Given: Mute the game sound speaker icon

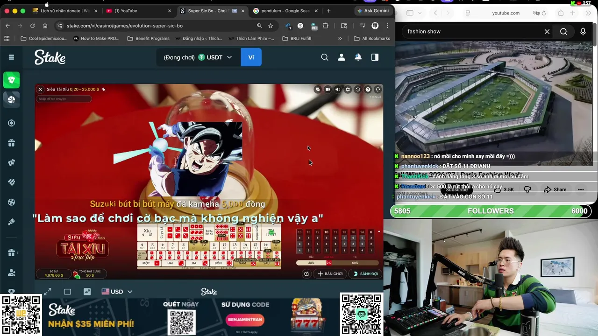Looking at the screenshot, I should pos(338,90).
